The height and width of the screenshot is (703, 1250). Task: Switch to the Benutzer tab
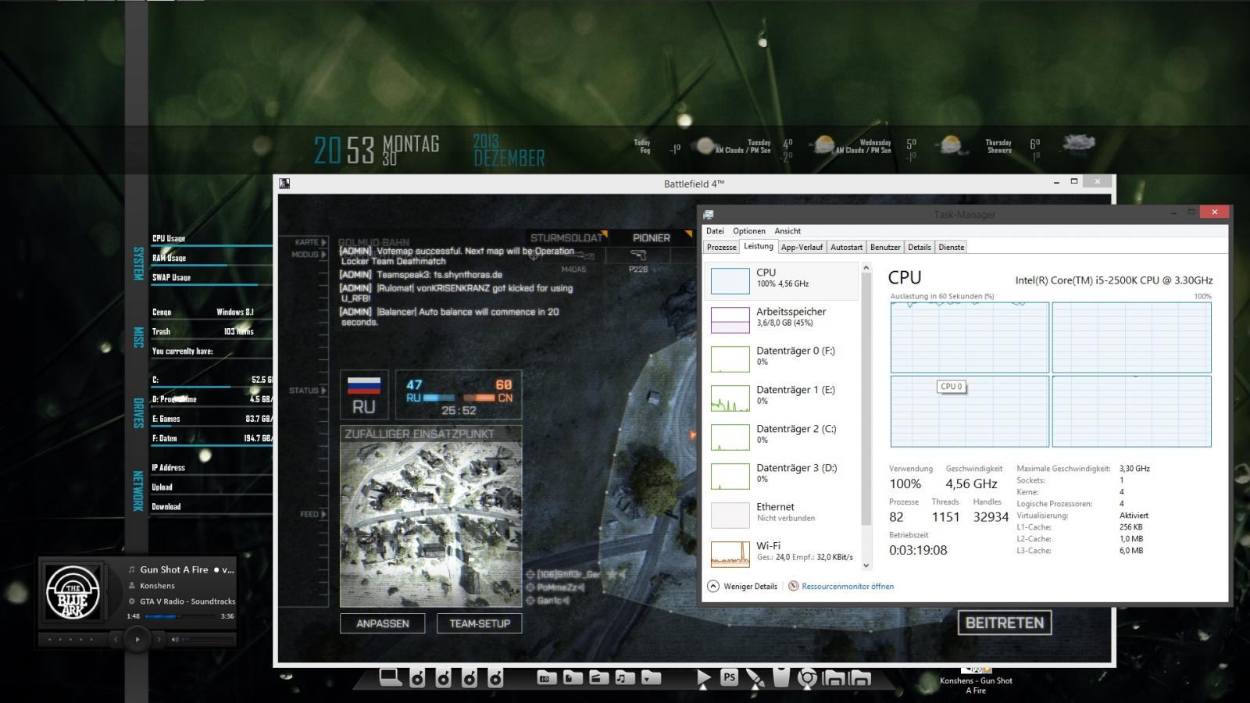point(885,247)
